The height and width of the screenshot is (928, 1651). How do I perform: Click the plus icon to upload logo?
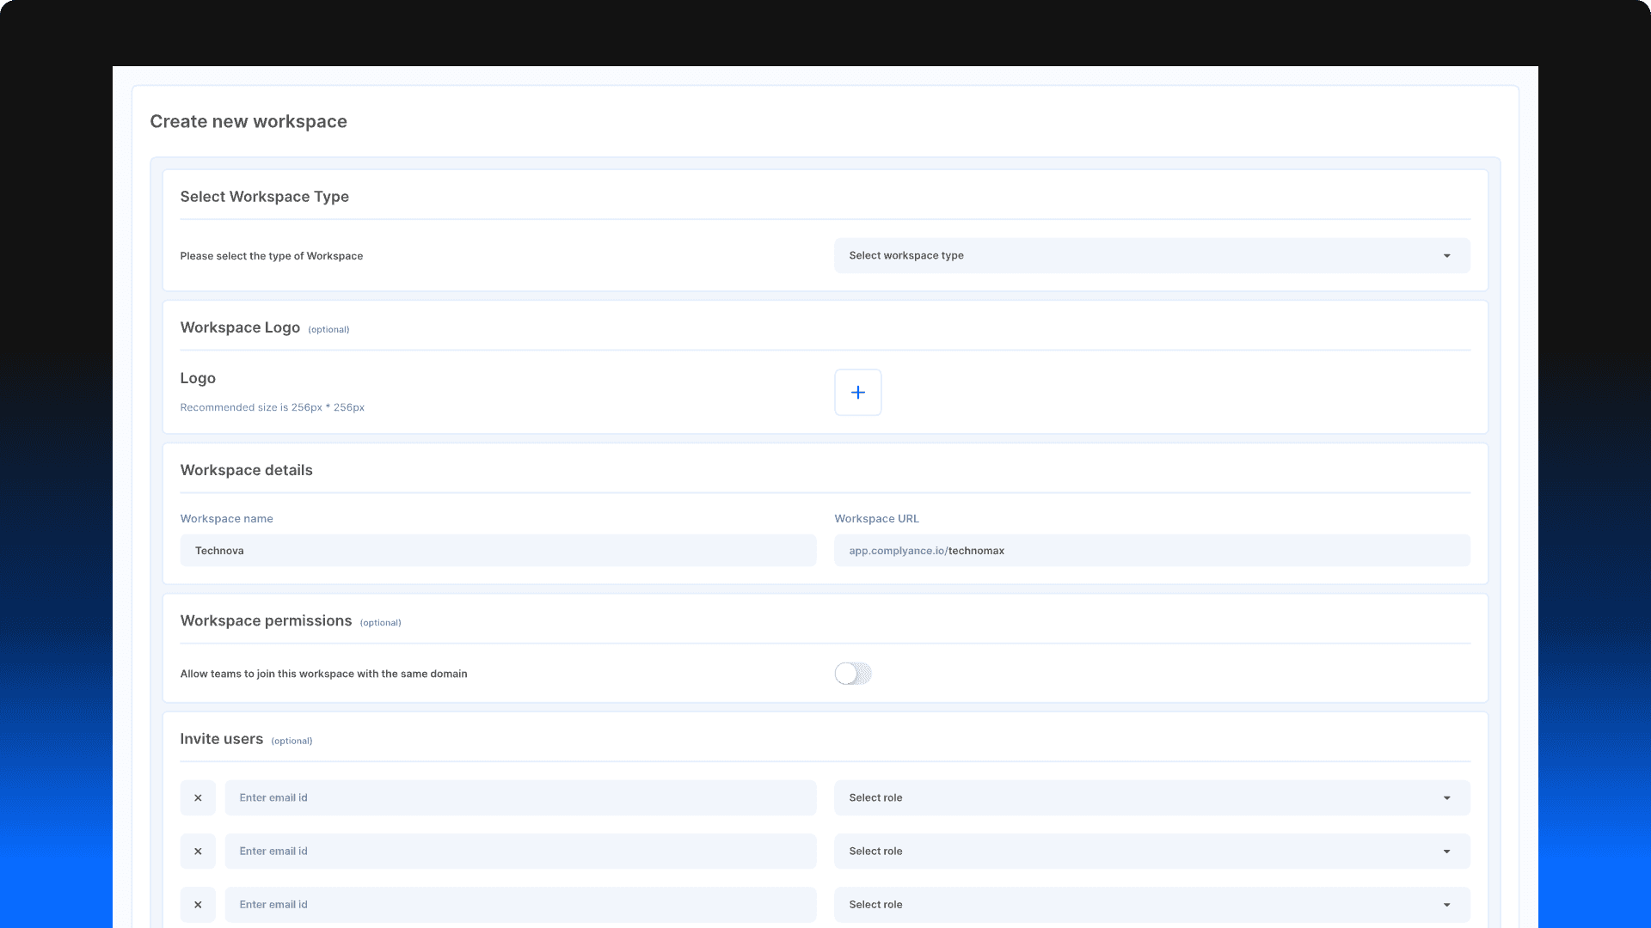[x=857, y=393]
